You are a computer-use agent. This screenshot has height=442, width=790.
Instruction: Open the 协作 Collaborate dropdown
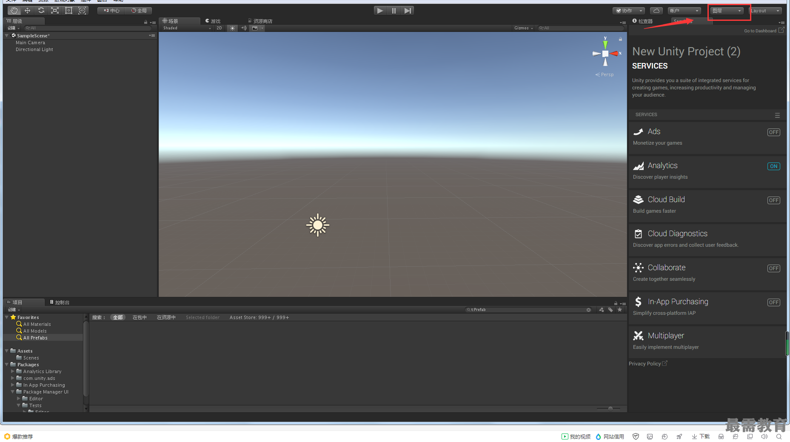pos(629,11)
